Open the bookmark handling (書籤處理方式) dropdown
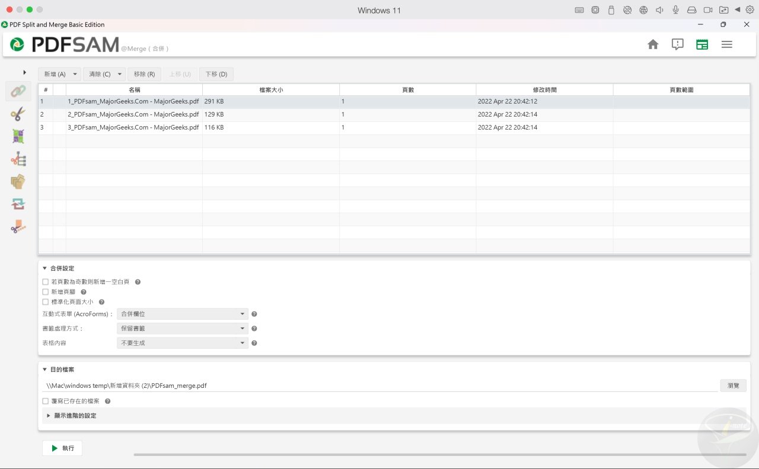Viewport: 759px width, 469px height. [182, 328]
